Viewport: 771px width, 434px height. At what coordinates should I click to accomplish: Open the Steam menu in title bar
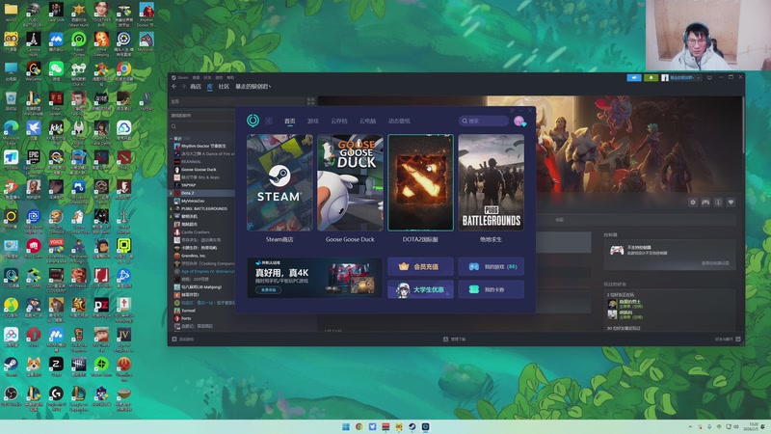180,77
